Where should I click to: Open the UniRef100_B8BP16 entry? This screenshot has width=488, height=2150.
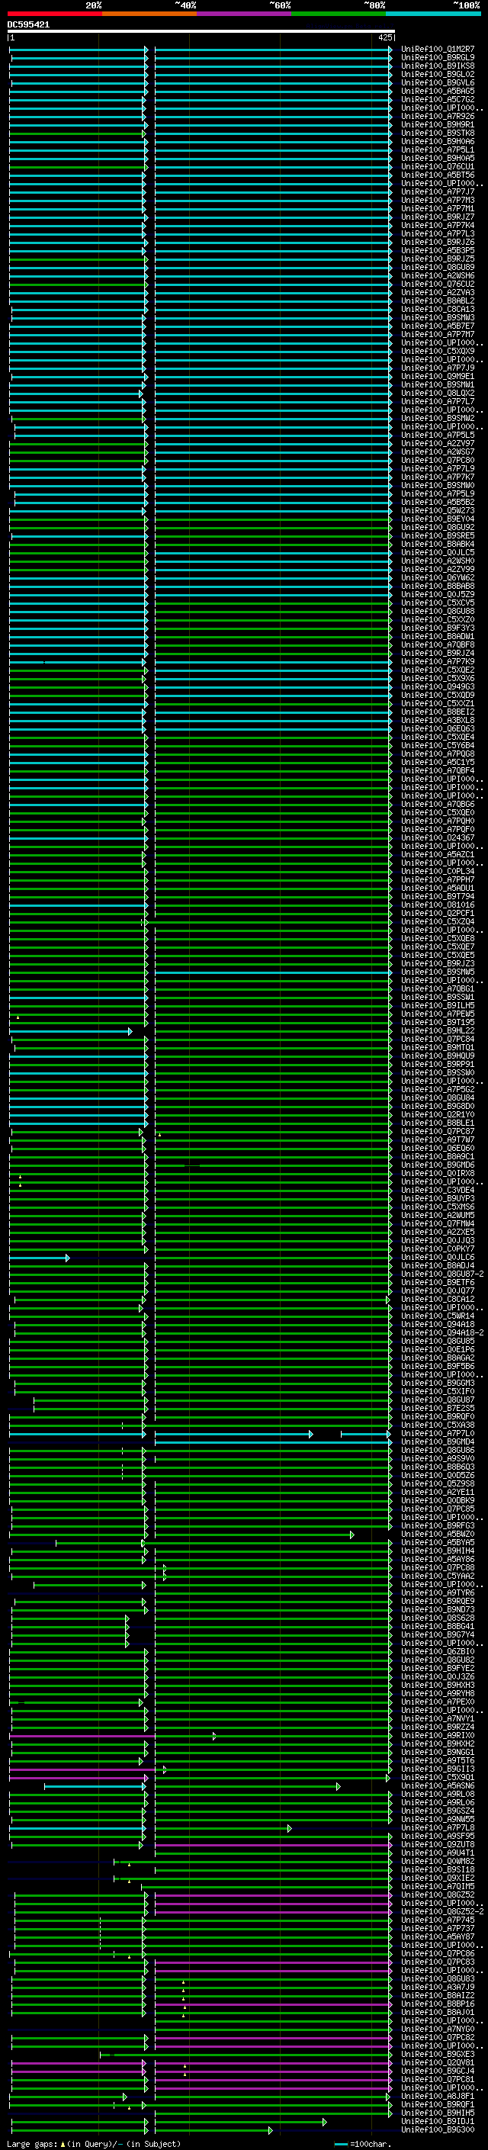pos(438,2004)
